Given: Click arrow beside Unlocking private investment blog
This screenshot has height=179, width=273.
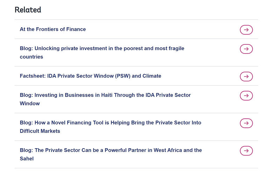Looking at the screenshot, I should click(246, 49).
